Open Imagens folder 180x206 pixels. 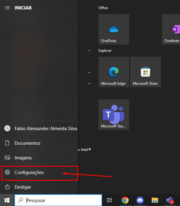coord(39,158)
